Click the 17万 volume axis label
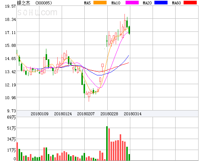The height and width of the screenshot is (161, 219). coord(11,150)
